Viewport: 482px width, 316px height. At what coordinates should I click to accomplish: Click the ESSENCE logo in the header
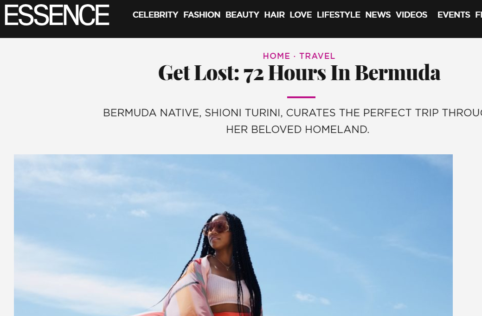click(x=57, y=15)
